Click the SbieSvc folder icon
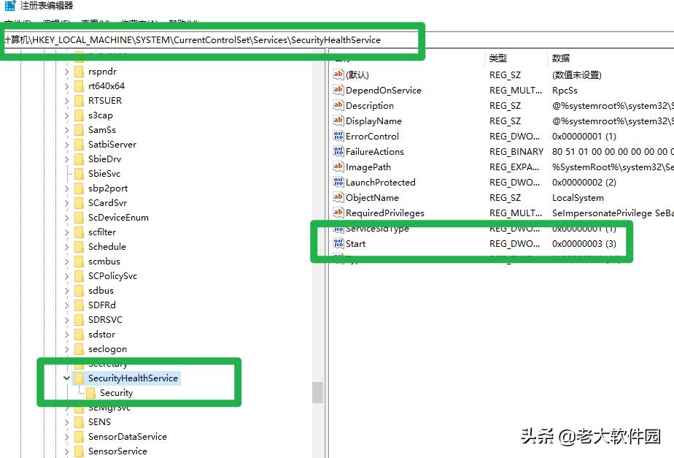Image resolution: width=674 pixels, height=458 pixels. pos(79,174)
